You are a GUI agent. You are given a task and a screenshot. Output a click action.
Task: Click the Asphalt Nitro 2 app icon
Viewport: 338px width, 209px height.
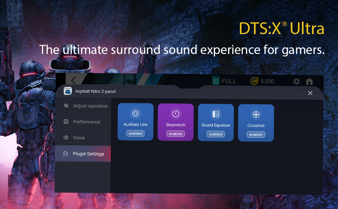coord(68,91)
